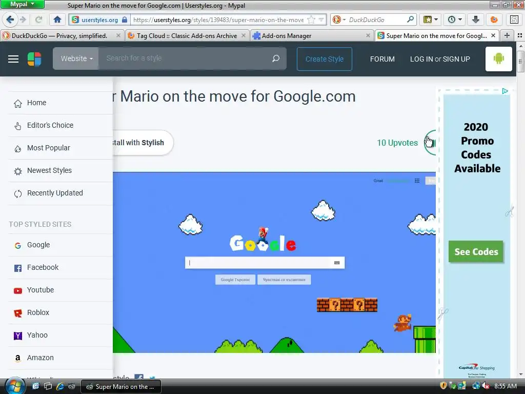Click the Install with Stylish button
Screen dimensions: 525x394
pos(143,143)
